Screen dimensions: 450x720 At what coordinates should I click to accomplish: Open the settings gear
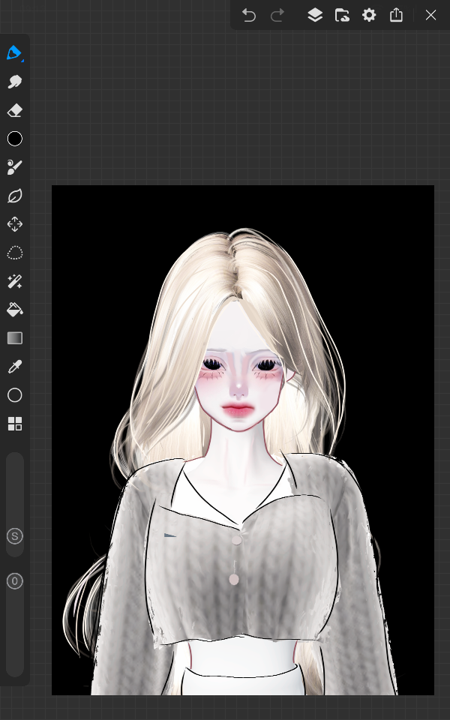(x=369, y=15)
